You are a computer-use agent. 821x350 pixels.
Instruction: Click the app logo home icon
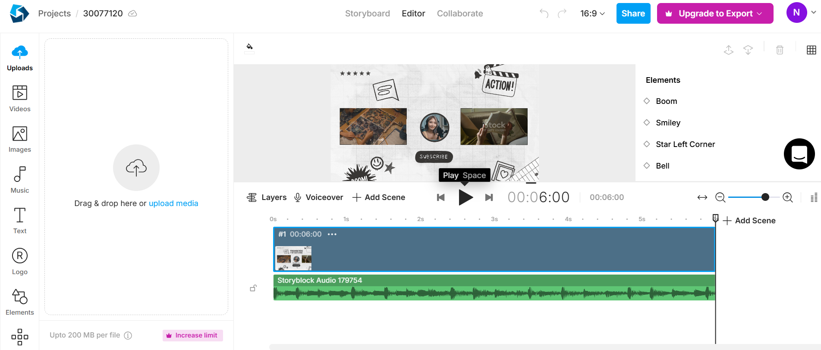point(19,13)
